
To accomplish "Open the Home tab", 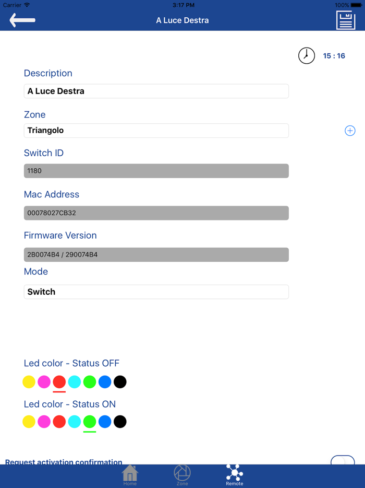I will 130,475.
